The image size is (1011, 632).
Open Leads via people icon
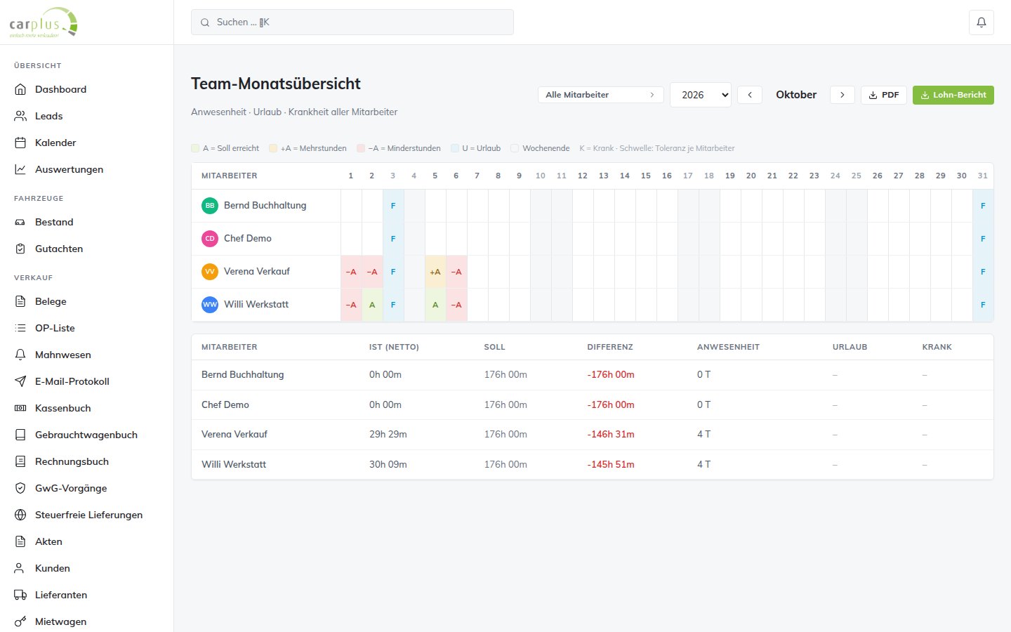[x=20, y=116]
